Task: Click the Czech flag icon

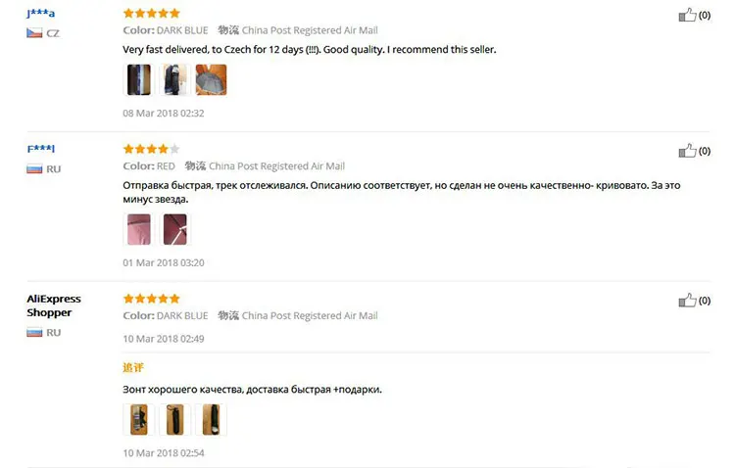Action: point(34,33)
